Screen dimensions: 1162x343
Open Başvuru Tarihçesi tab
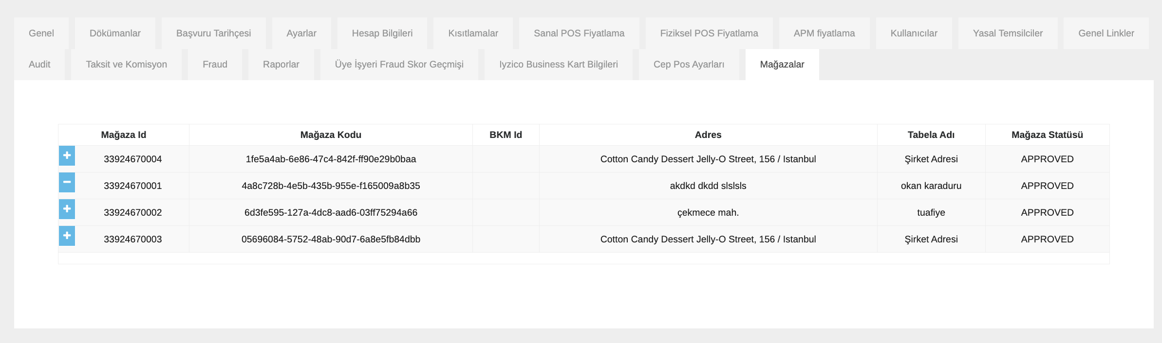coord(213,34)
